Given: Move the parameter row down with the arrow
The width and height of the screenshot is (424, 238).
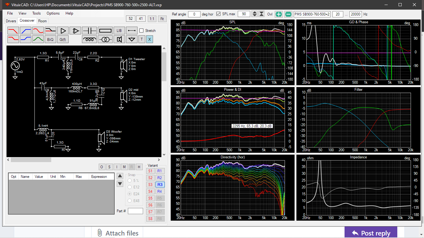Looking at the screenshot, I should [x=120, y=184].
